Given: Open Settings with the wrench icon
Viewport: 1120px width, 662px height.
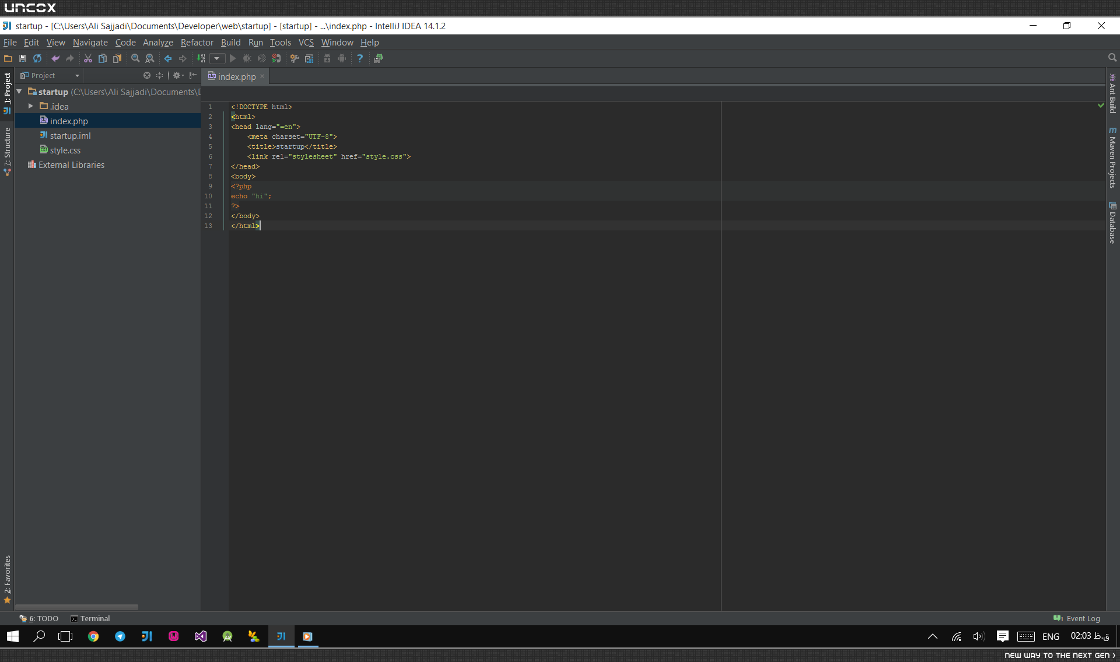Looking at the screenshot, I should click(295, 58).
